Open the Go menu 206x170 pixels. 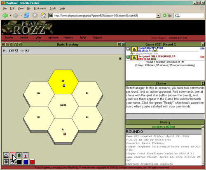28,8
